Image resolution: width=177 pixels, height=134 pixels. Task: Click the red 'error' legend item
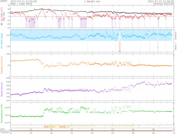pyautogui.click(x=46, y=127)
